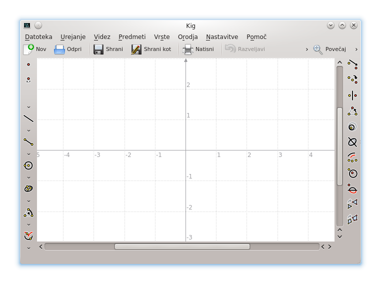
Task: Select the conic ellipse tool
Action: (28, 188)
